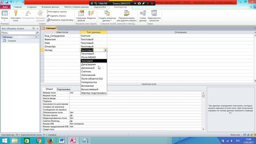Open Зависимости объектов dependencies
Image resolution: width=256 pixels, height=144 pixels.
(x=154, y=16)
